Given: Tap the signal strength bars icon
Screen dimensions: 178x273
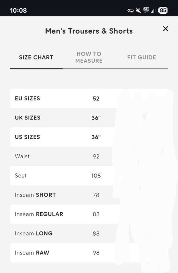Looking at the screenshot, I should tap(153, 11).
